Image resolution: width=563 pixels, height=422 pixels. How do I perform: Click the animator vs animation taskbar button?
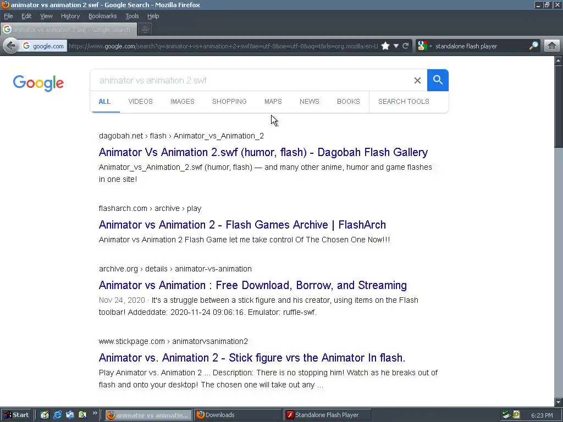148,415
